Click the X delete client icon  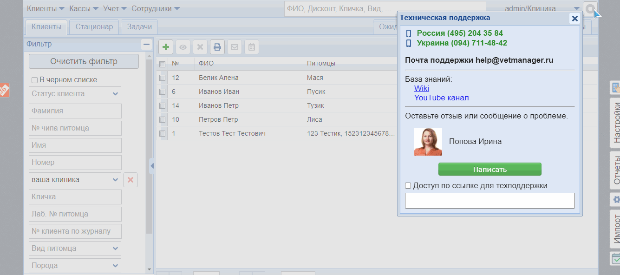(x=200, y=47)
